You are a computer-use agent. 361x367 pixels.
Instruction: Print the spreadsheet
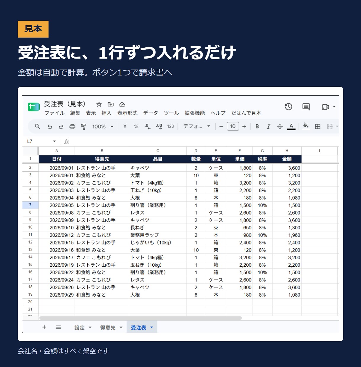tap(72, 127)
